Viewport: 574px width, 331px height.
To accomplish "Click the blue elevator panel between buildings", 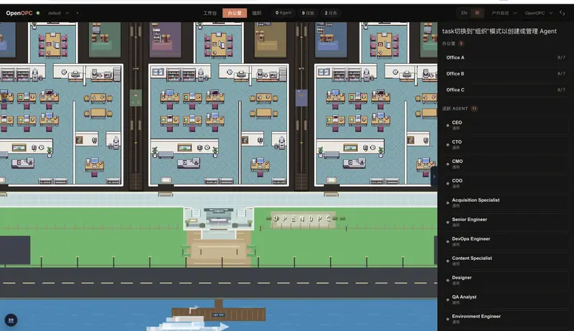I will (301, 98).
